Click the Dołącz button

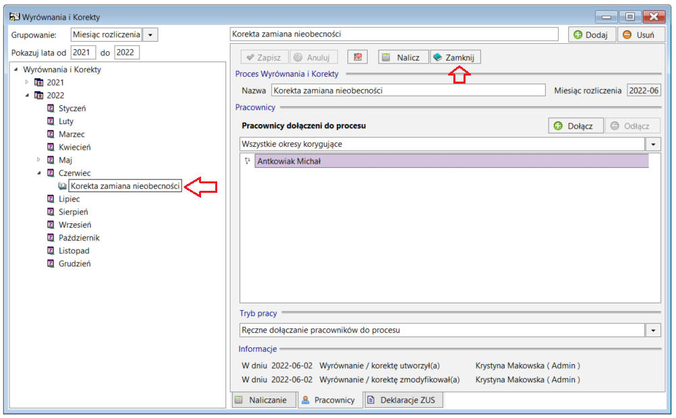click(x=575, y=126)
